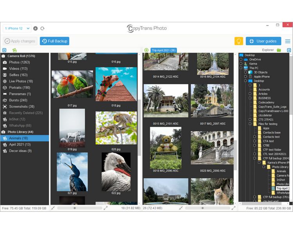The width and height of the screenshot is (293, 234).
Task: Open the OneDrive cloud icon in Explorer
Action: click(246, 59)
